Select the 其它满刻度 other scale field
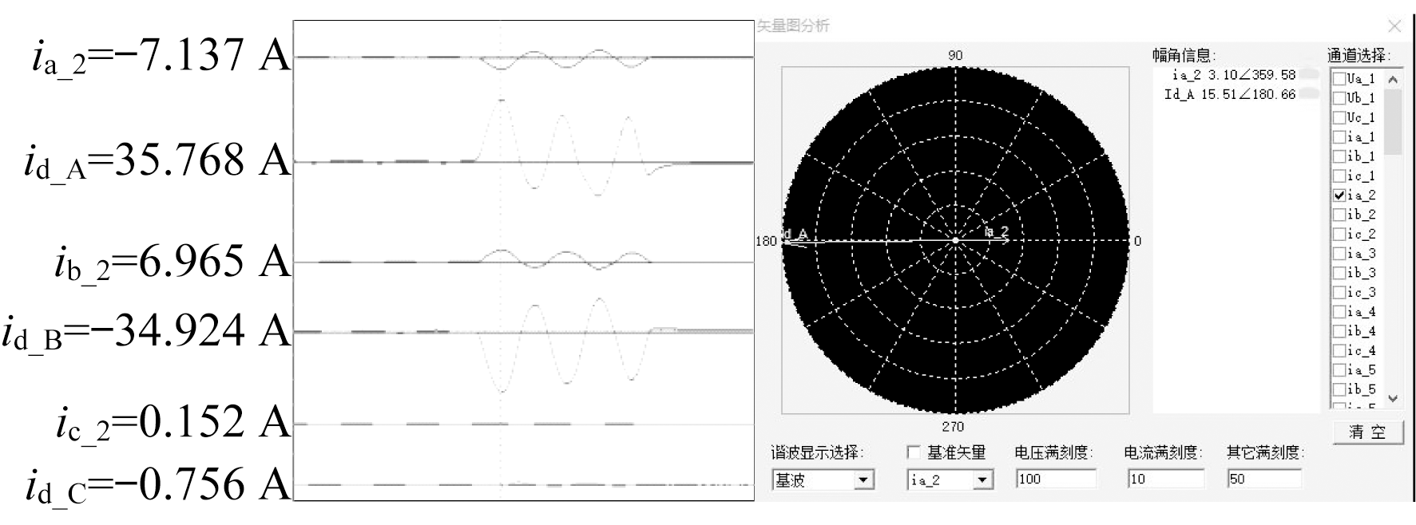Screen dimensions: 1416x525 tap(1263, 479)
